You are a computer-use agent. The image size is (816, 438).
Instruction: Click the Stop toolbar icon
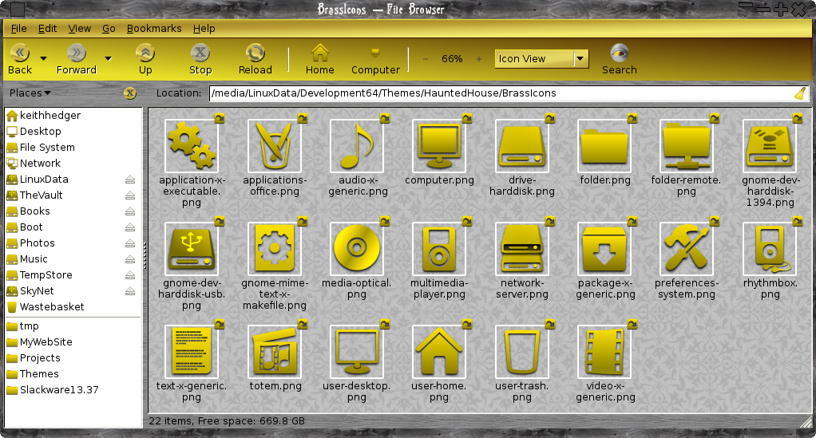200,53
